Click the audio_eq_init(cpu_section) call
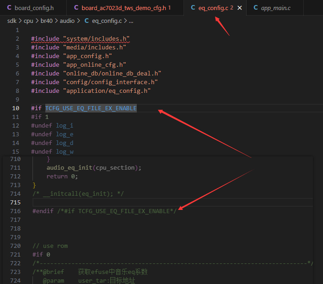The image size is (323, 284). coord(94,168)
